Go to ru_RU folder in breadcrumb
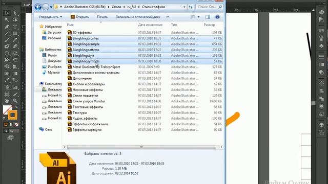This screenshot has height=184, width=328. point(132,7)
